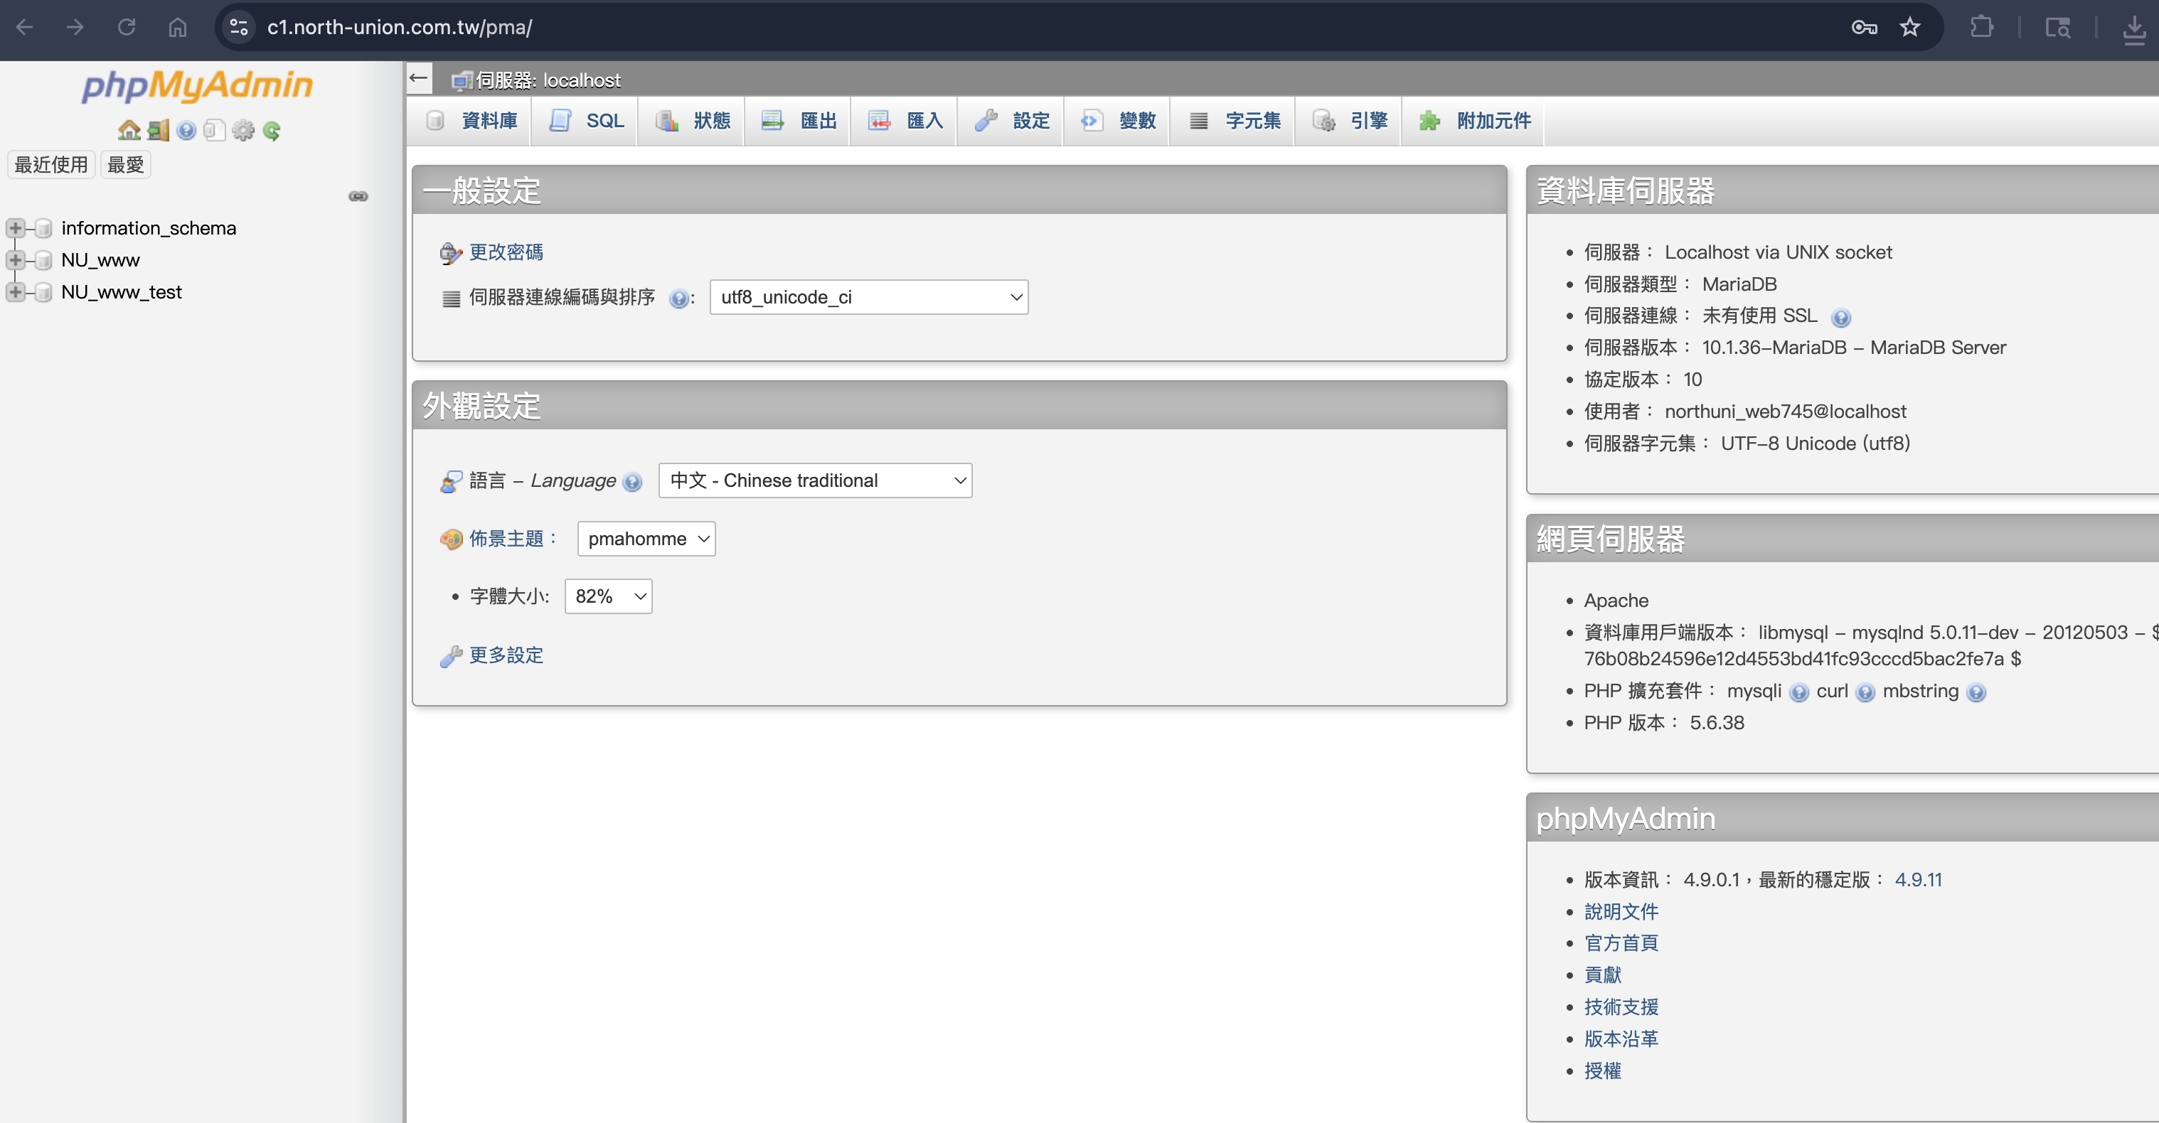The width and height of the screenshot is (2159, 1123).
Task: Click the 佈景主題 link
Action: 506,539
